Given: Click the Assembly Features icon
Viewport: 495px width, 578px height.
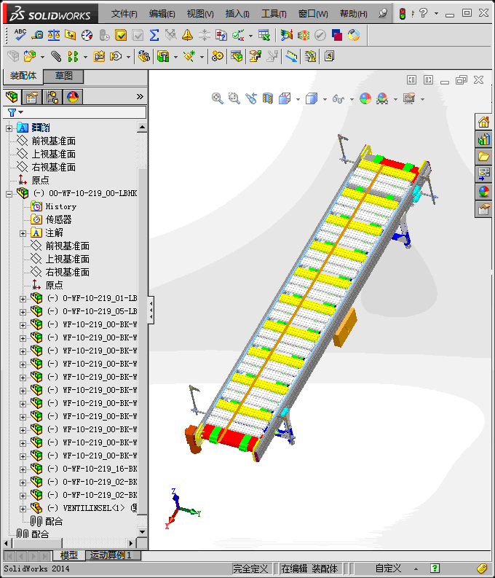Looking at the screenshot, I should (162, 56).
